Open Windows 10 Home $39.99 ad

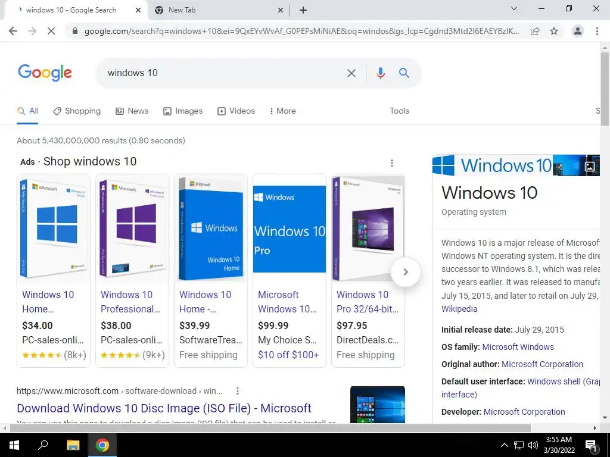pos(211,271)
